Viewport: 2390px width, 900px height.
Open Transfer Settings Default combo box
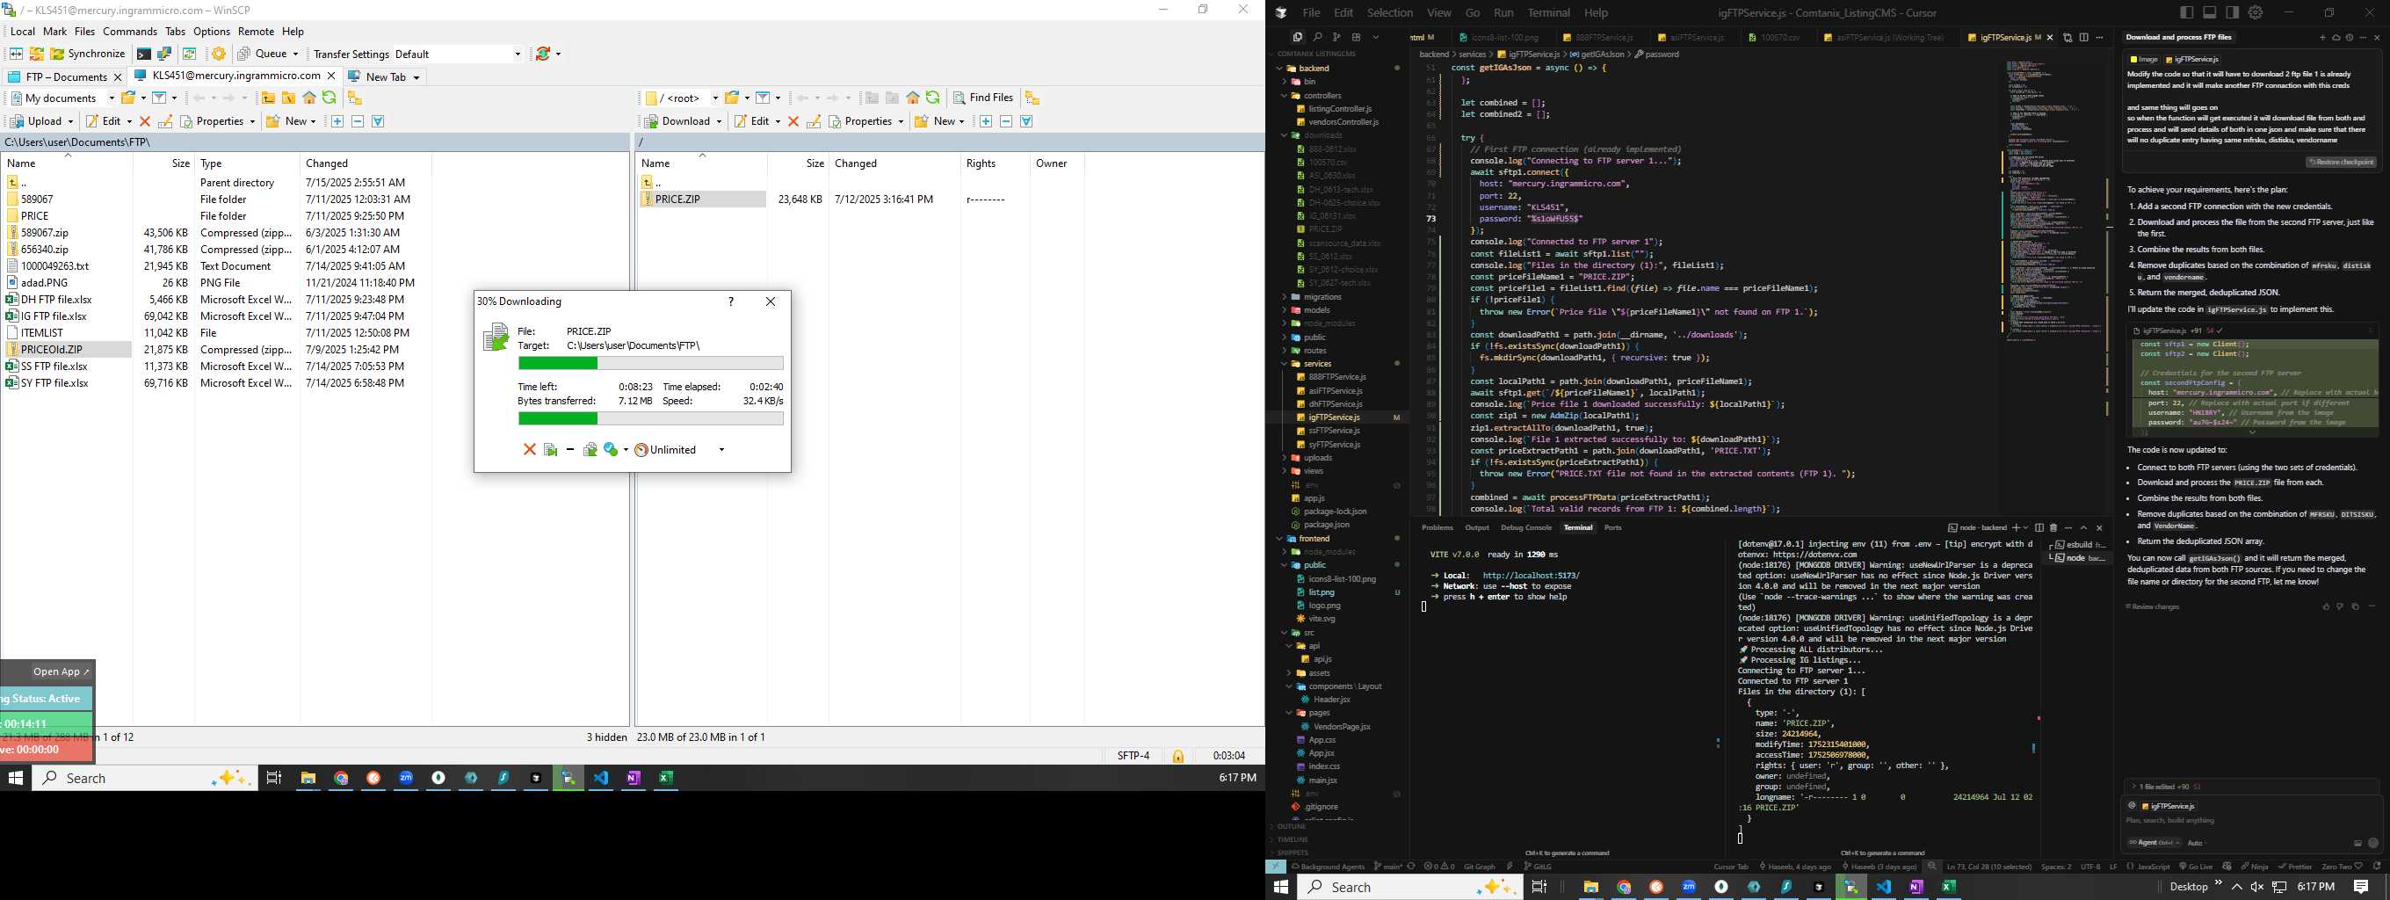coord(459,54)
